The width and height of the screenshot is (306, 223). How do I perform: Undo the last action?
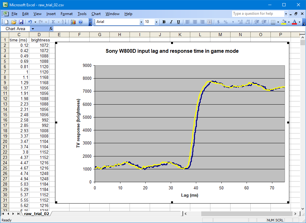[30, 22]
